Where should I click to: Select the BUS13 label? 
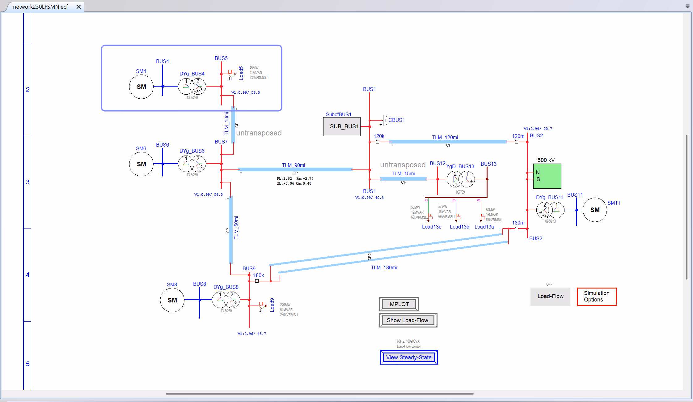coord(488,164)
